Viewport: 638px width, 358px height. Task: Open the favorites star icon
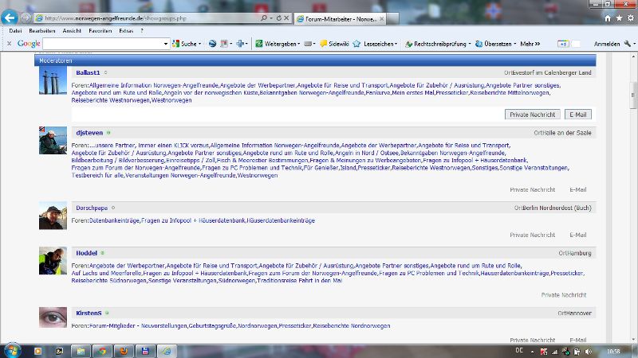[619, 18]
